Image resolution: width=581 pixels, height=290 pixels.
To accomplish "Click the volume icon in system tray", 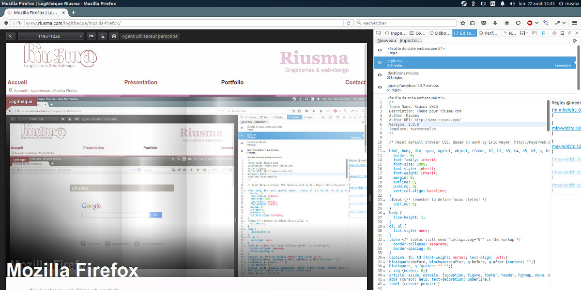I will [x=511, y=3].
